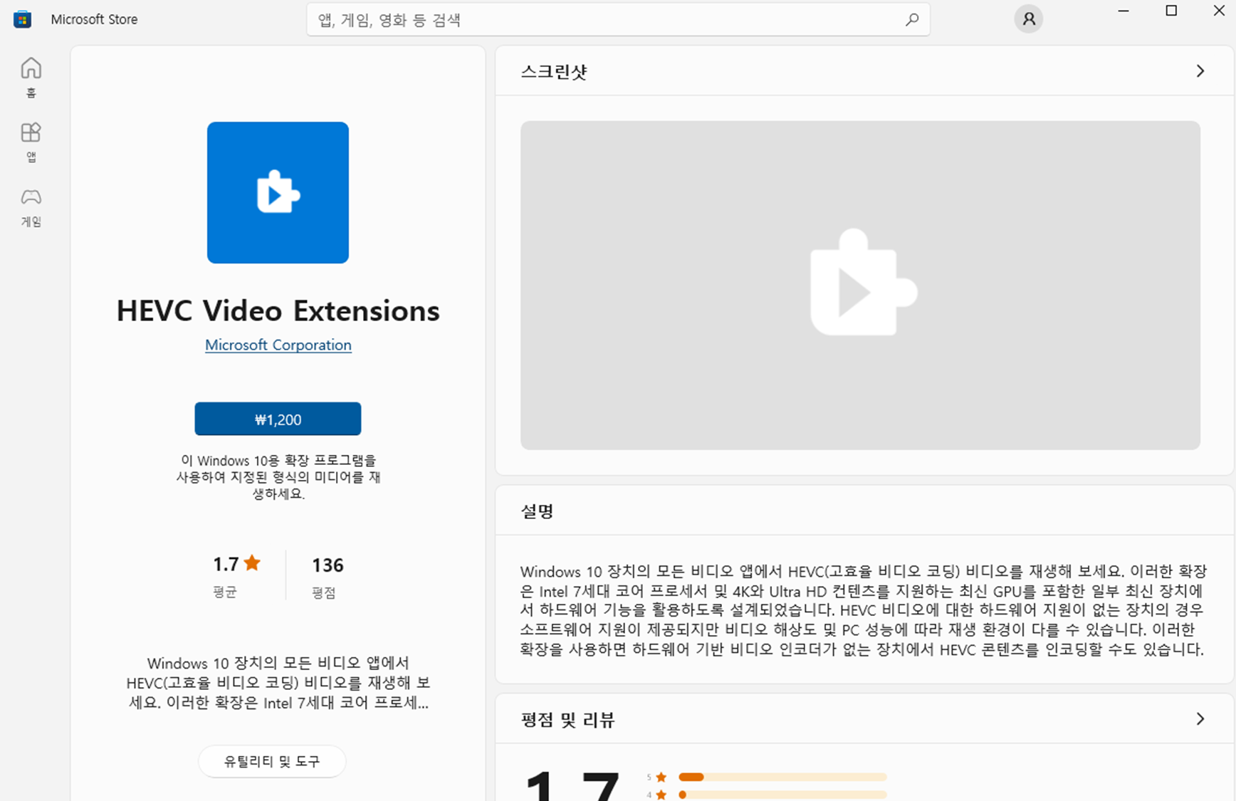Click the 평균 label under 1.7

click(225, 592)
